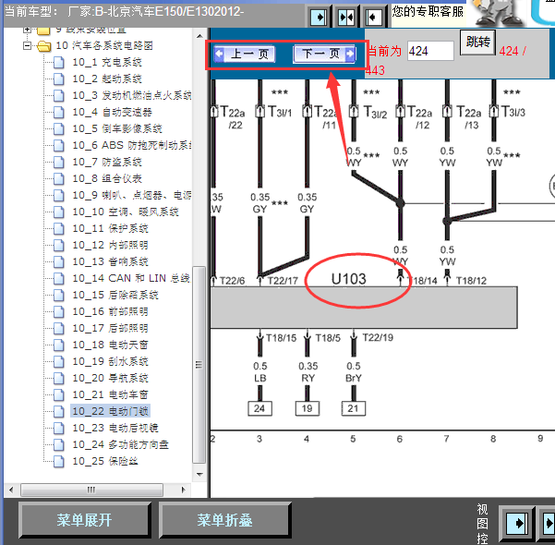Open 10_19 刮水系统
The width and height of the screenshot is (555, 545).
(110, 361)
